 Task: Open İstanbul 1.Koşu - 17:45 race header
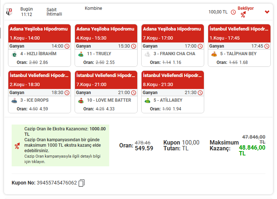239,33
